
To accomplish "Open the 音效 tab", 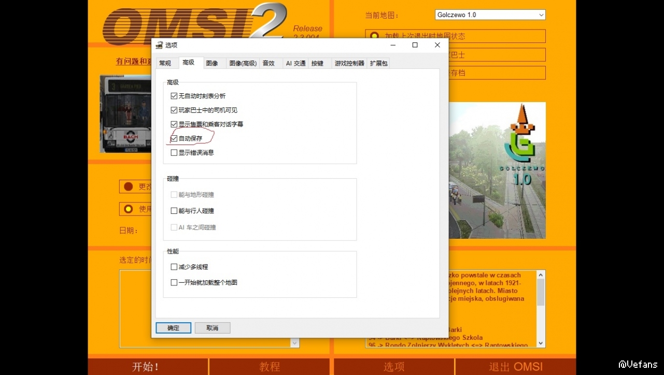I will click(x=269, y=63).
